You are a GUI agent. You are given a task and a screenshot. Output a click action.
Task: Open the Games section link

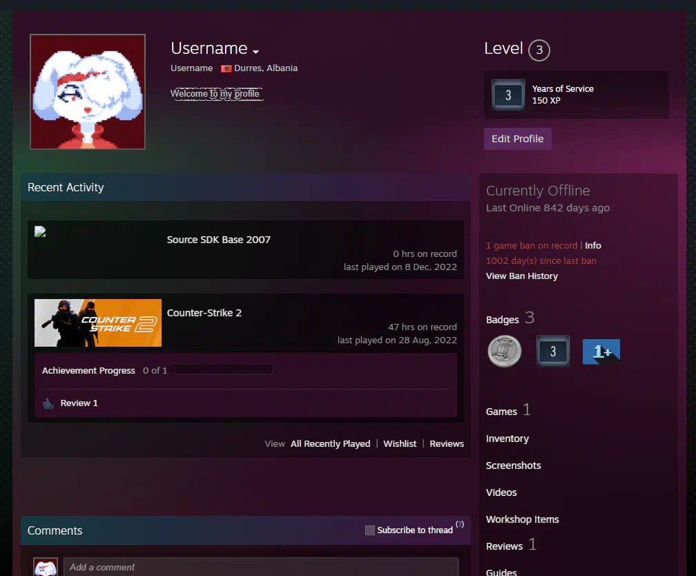pos(501,412)
